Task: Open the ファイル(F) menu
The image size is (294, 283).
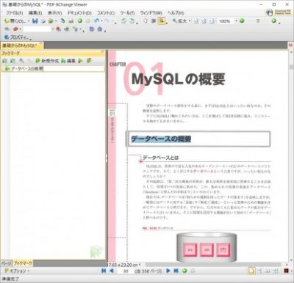Action: point(15,13)
